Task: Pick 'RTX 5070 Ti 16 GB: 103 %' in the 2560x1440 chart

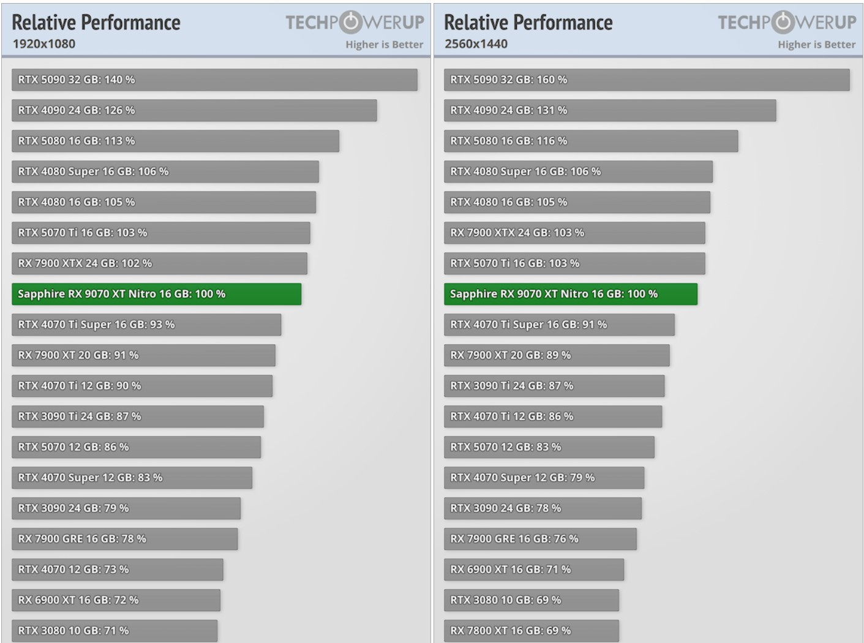Action: (x=574, y=263)
